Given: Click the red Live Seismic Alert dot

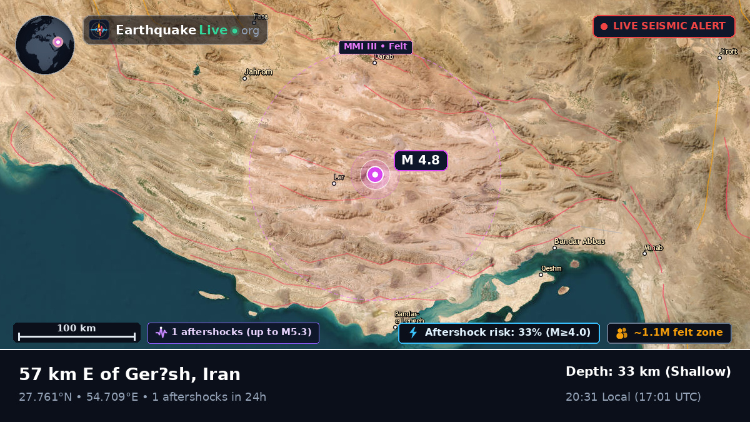Looking at the screenshot, I should [604, 27].
